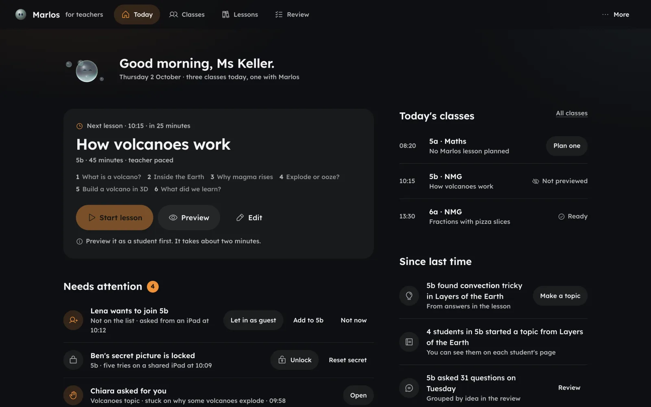Click the info icon by preview hint
Viewport: 651px width, 407px height.
point(79,241)
